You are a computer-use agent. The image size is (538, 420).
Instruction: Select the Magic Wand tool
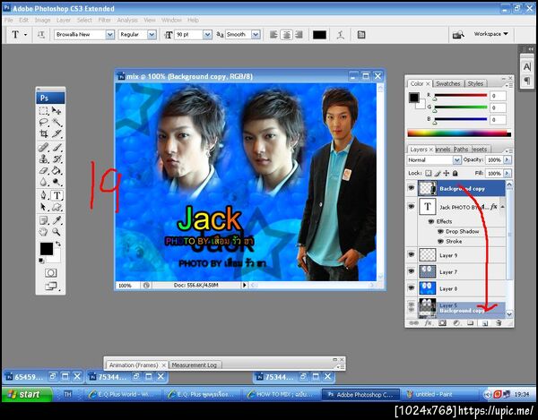(x=56, y=122)
